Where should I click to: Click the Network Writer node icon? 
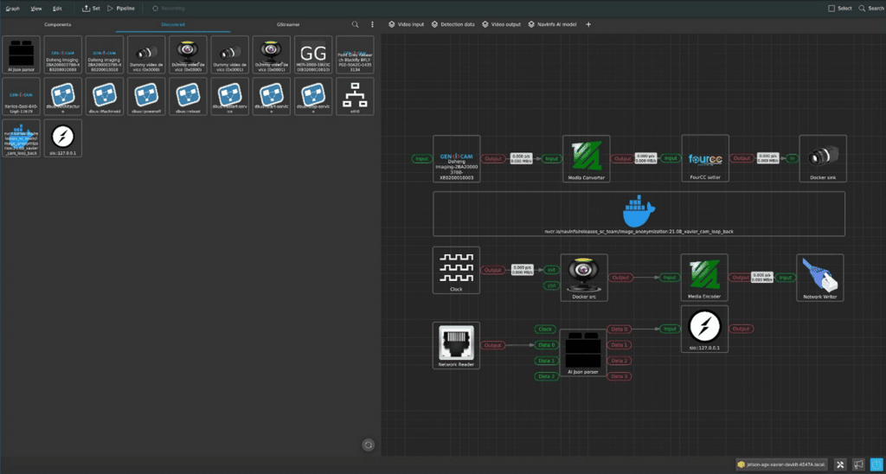click(x=820, y=273)
